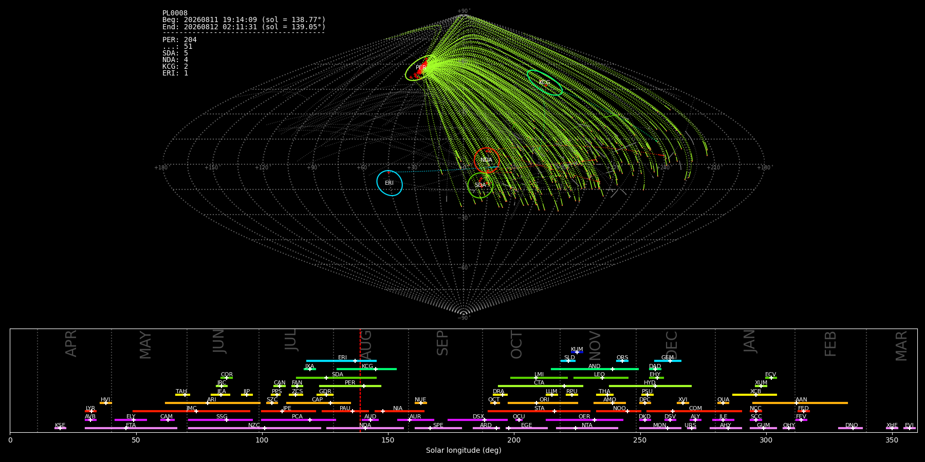Click the pink NZC shower bar
Screen dimensions: 925x462
(254, 428)
